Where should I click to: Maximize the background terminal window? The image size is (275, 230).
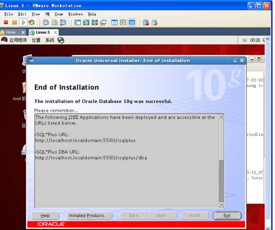pyautogui.click(x=259, y=59)
